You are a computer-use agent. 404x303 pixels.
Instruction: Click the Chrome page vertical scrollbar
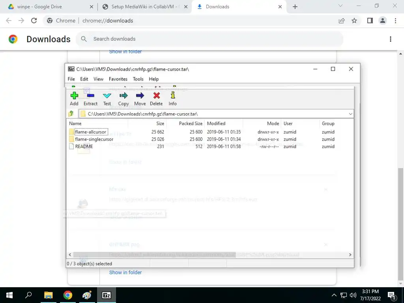tap(400, 224)
